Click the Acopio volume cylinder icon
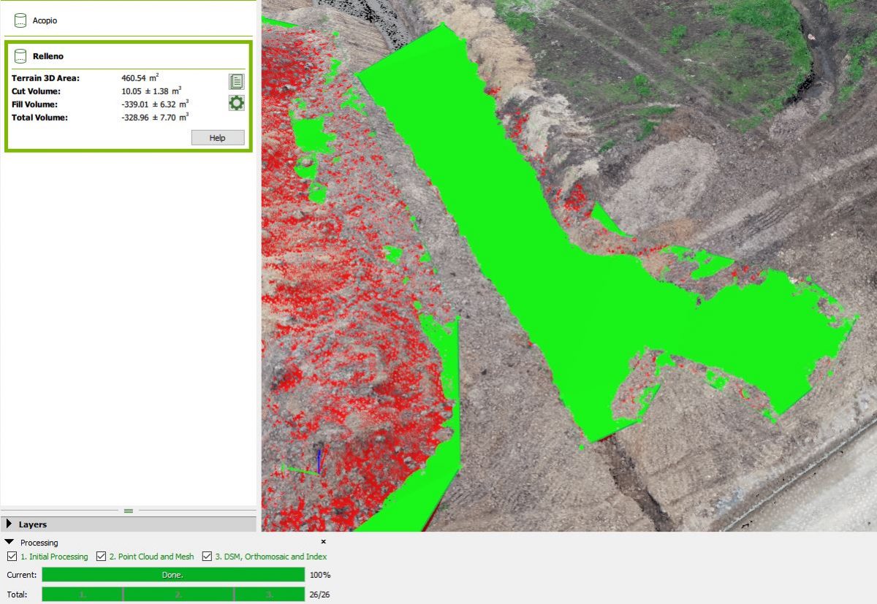Image resolution: width=877 pixels, height=604 pixels. pyautogui.click(x=20, y=21)
